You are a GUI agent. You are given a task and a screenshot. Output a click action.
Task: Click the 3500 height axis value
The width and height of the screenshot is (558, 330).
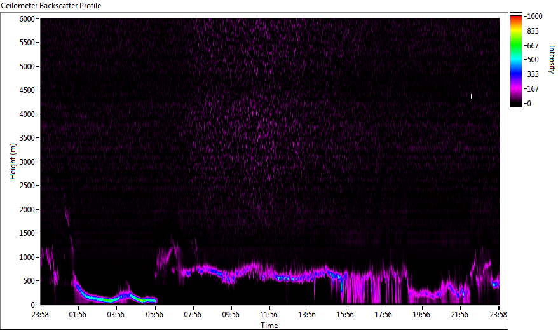(x=27, y=138)
